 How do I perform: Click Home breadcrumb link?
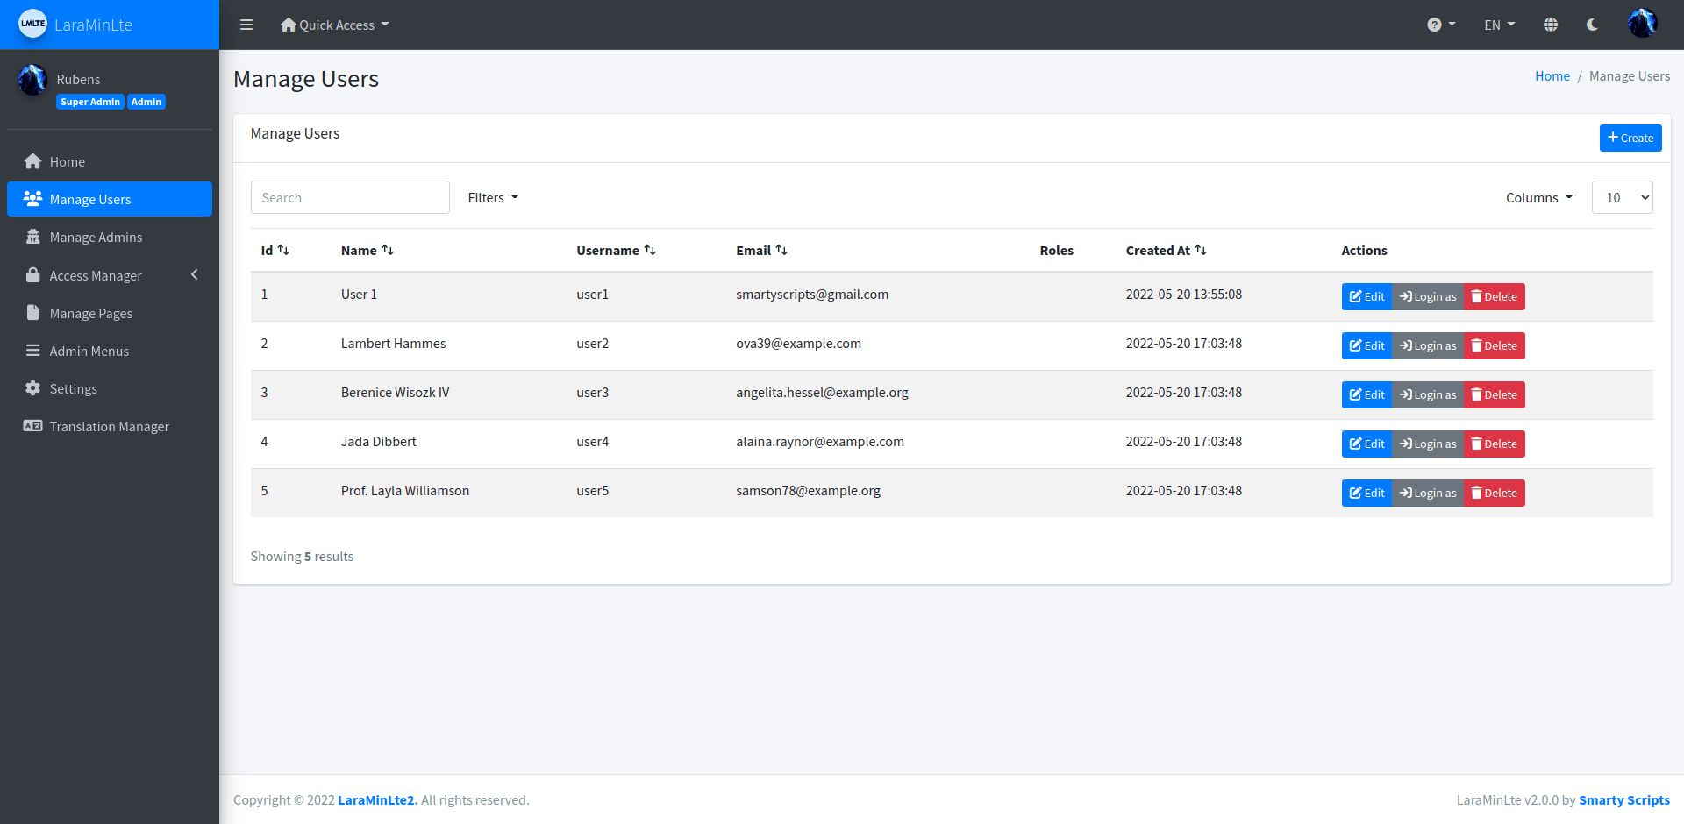(1552, 76)
